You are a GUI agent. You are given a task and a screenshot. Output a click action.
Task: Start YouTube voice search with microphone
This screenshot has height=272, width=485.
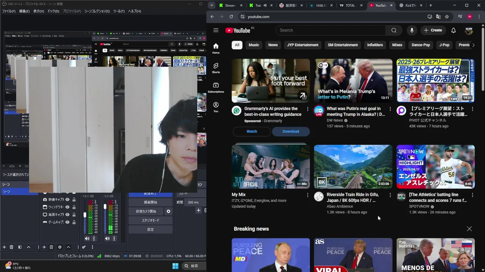click(412, 30)
